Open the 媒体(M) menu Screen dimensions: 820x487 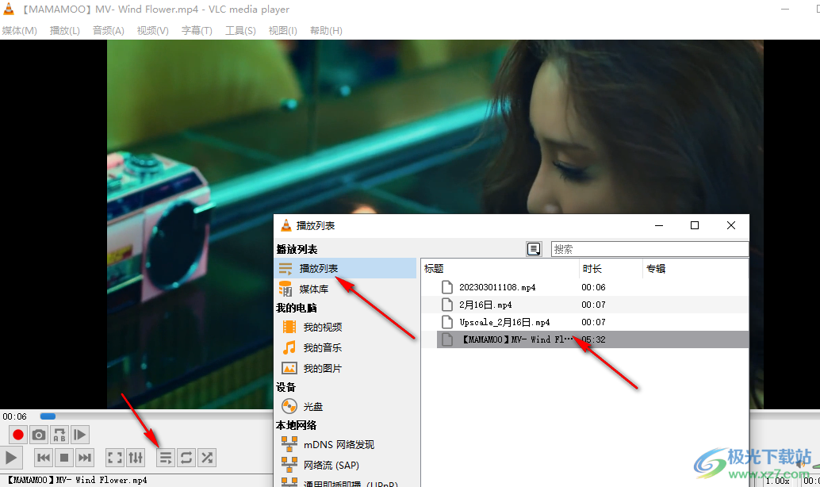[x=19, y=30]
